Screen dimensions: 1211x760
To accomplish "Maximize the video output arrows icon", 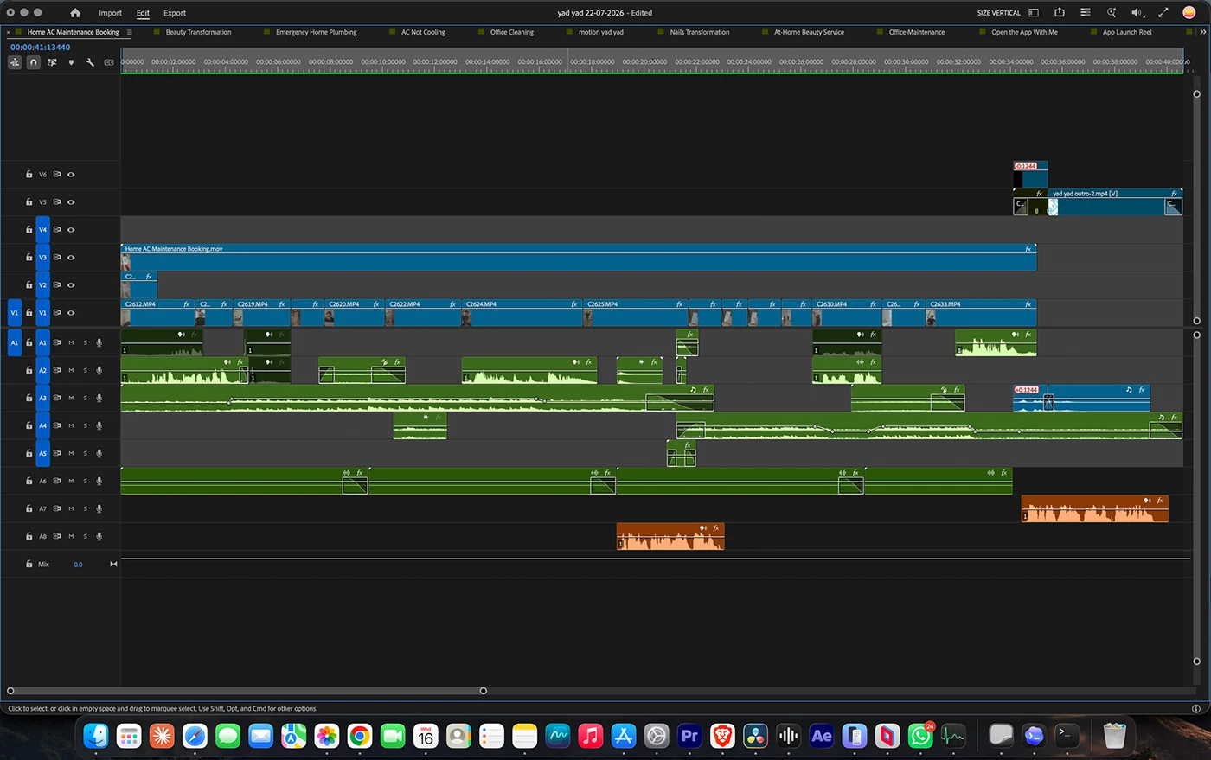I will pos(1163,13).
